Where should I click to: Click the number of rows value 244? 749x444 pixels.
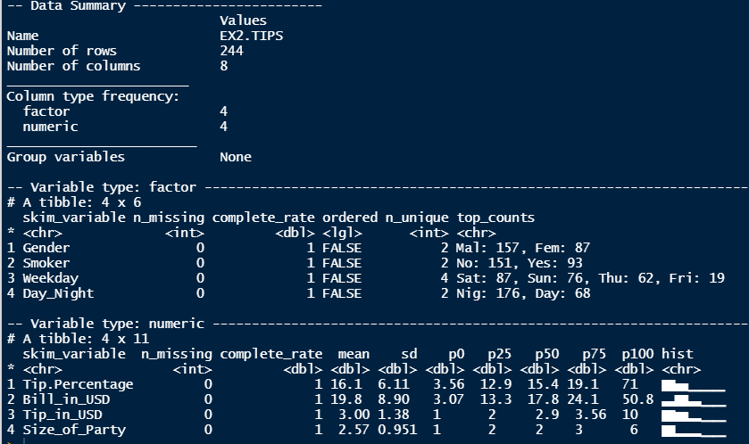click(x=231, y=51)
